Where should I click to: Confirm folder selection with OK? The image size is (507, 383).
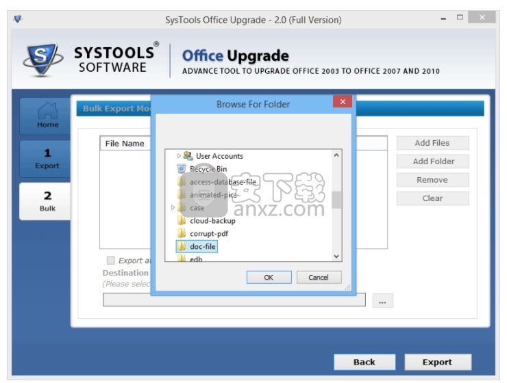coord(269,277)
